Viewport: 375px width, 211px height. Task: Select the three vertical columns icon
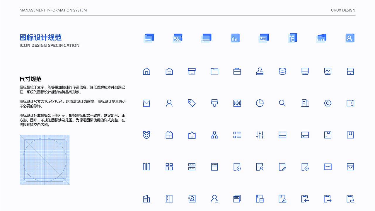(146, 167)
